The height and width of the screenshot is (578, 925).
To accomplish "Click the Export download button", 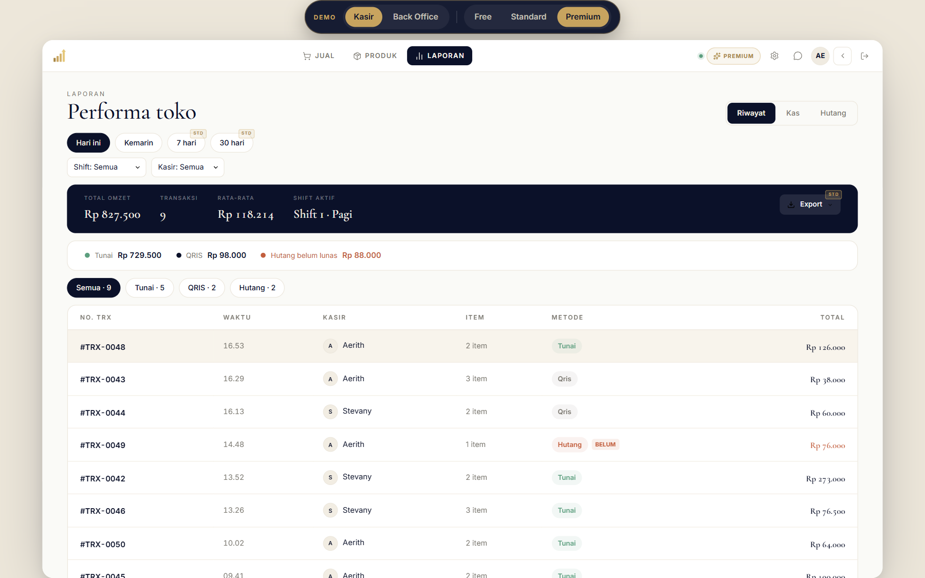I will pyautogui.click(x=810, y=204).
